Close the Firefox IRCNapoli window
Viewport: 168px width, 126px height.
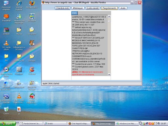[x=140, y=2]
